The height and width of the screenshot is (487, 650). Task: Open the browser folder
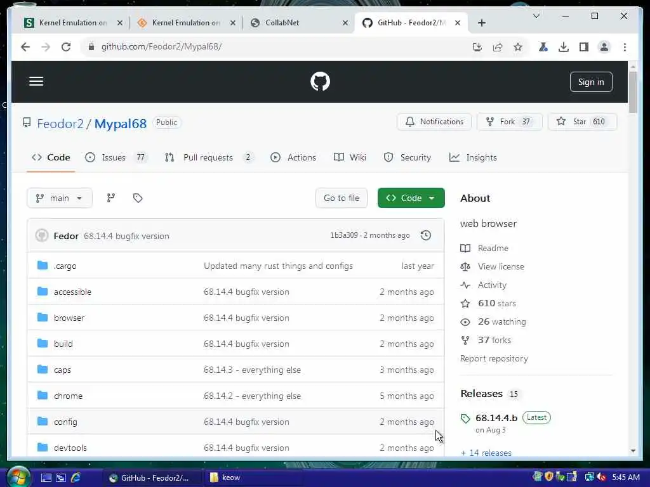(69, 318)
